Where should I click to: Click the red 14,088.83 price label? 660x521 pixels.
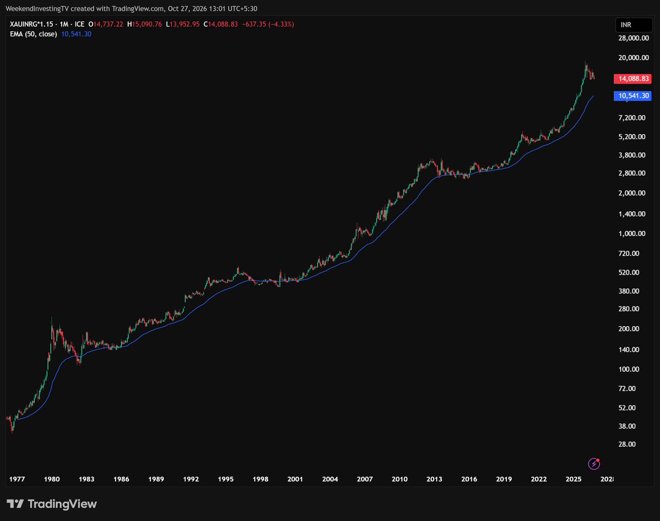(x=632, y=79)
